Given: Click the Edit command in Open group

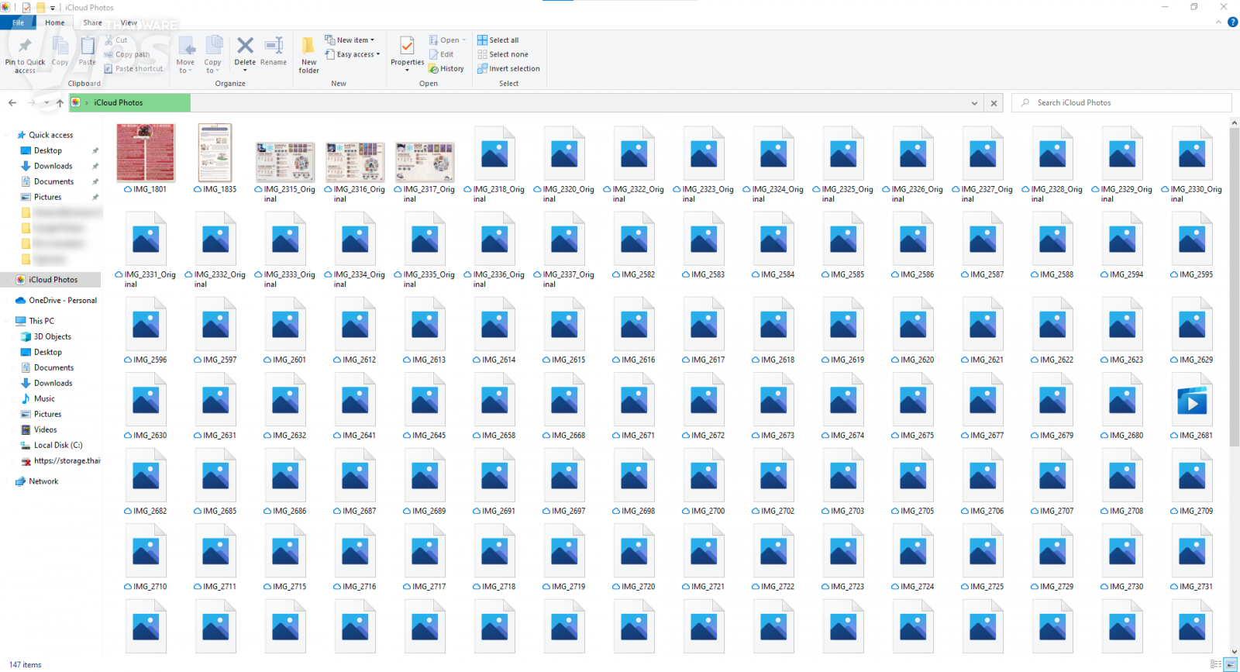Looking at the screenshot, I should [x=441, y=54].
